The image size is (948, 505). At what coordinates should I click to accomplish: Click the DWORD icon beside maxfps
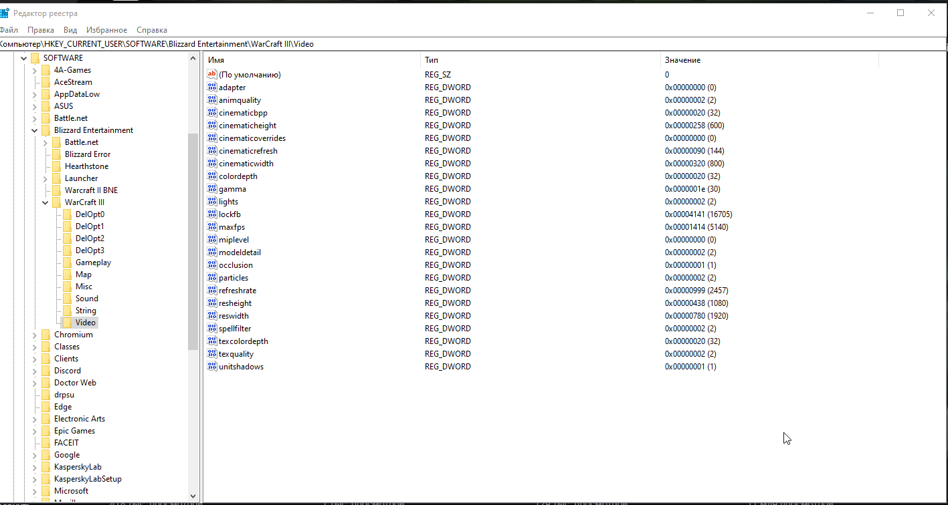212,227
